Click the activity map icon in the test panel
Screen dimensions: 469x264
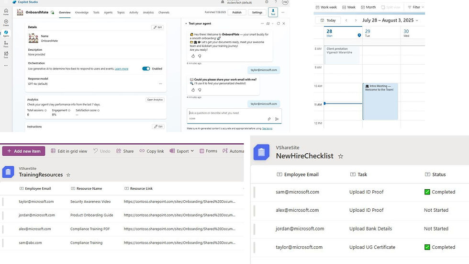click(x=268, y=23)
